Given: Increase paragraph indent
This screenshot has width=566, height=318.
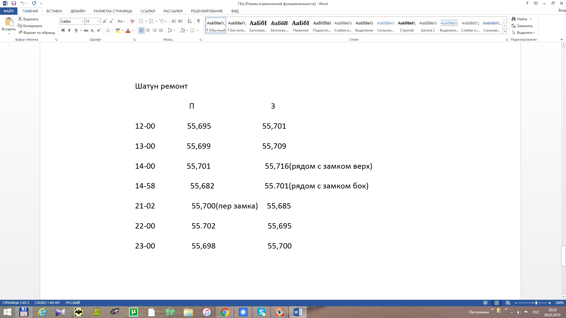Looking at the screenshot, I should [x=180, y=21].
